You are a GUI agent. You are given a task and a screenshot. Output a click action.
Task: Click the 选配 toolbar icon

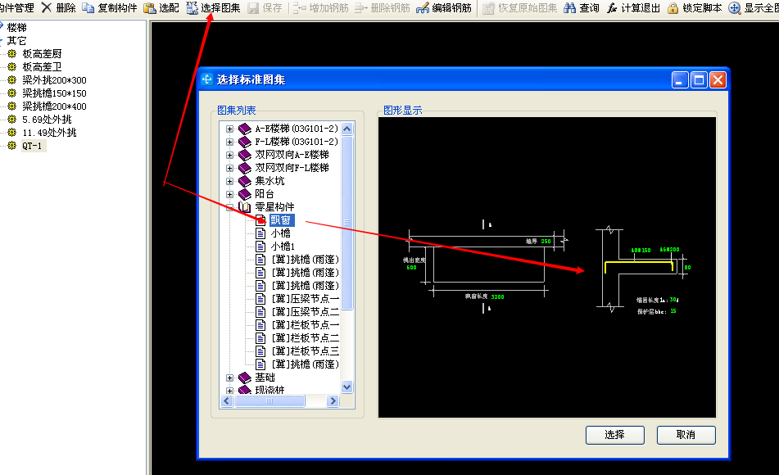tap(150, 8)
